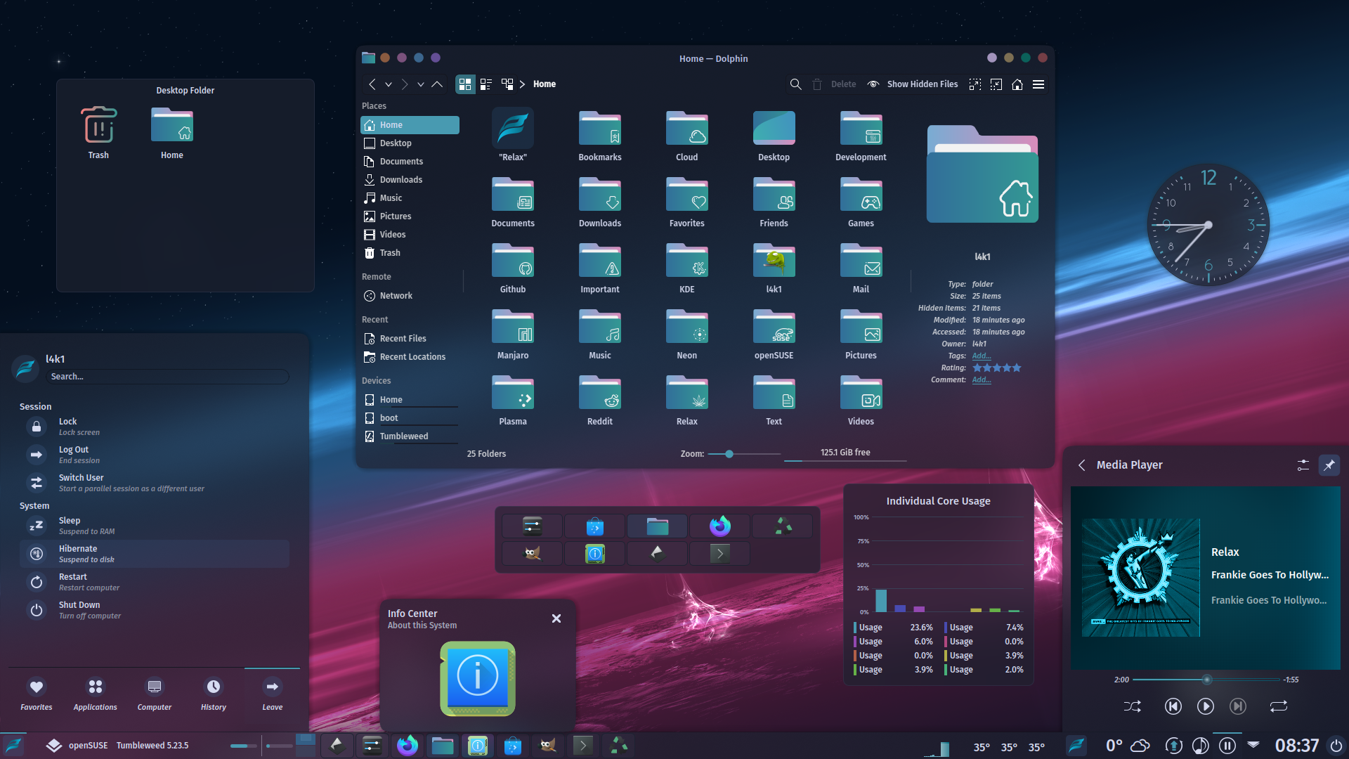Image resolution: width=1349 pixels, height=759 pixels.
Task: Expand system tray hidden icons arrow
Action: point(1253,744)
